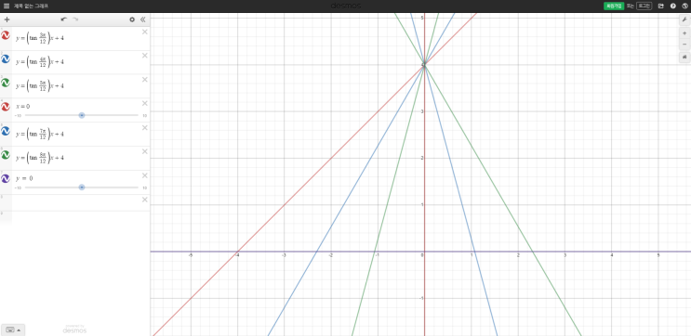691x336 pixels.
Task: Edit the -10 lower limit of x = 0 slider
Action: pyautogui.click(x=18, y=116)
